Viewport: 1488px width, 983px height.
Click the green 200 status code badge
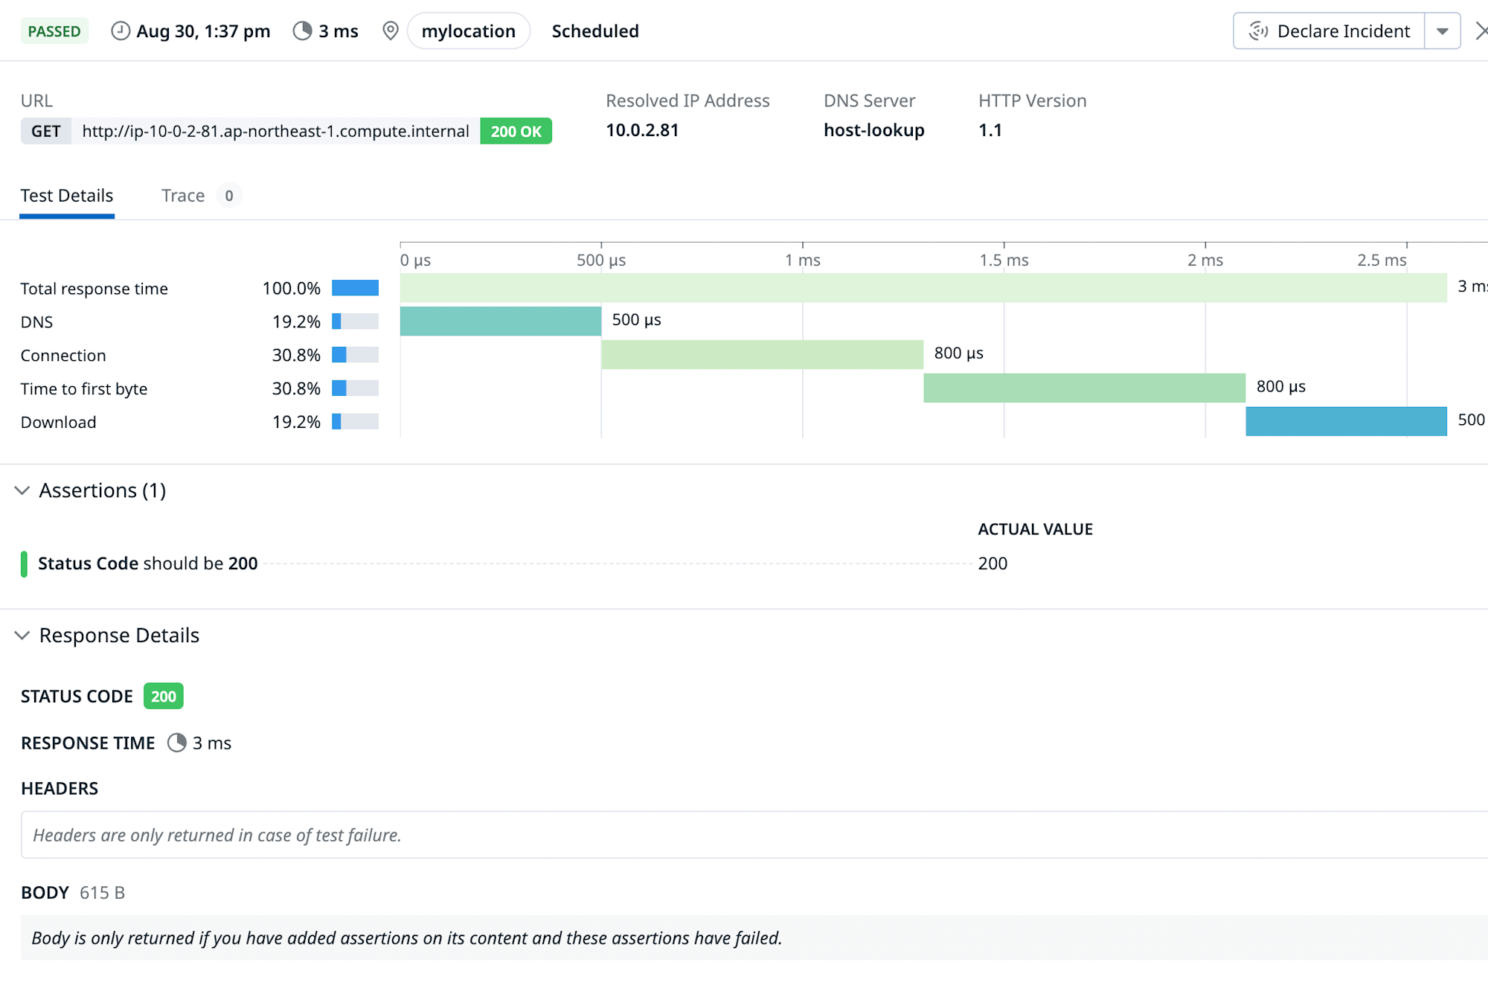click(x=164, y=697)
